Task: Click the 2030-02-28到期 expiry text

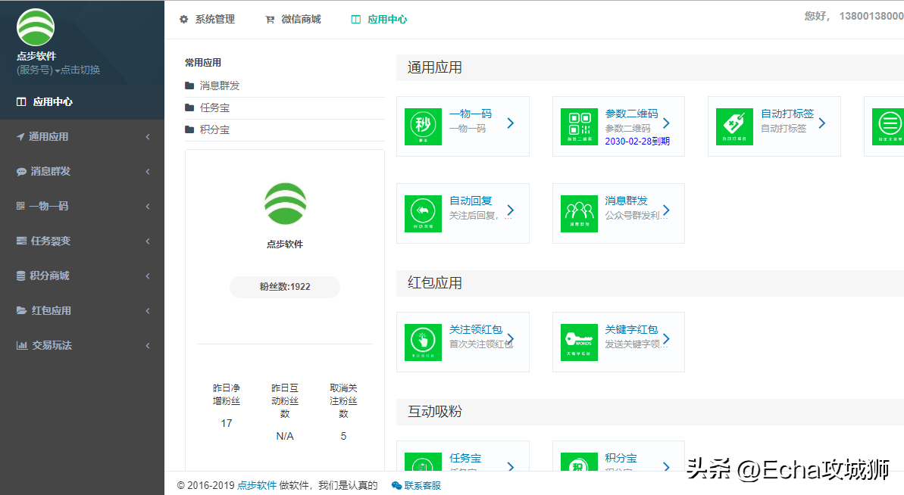Action: (637, 141)
